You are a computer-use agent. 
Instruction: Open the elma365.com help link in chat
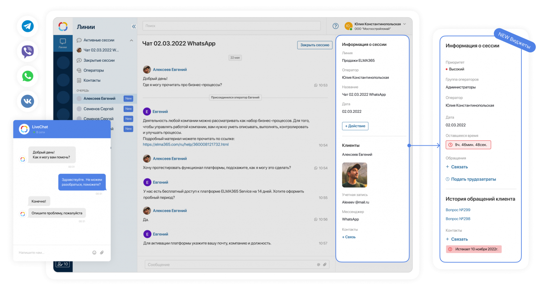(x=185, y=144)
